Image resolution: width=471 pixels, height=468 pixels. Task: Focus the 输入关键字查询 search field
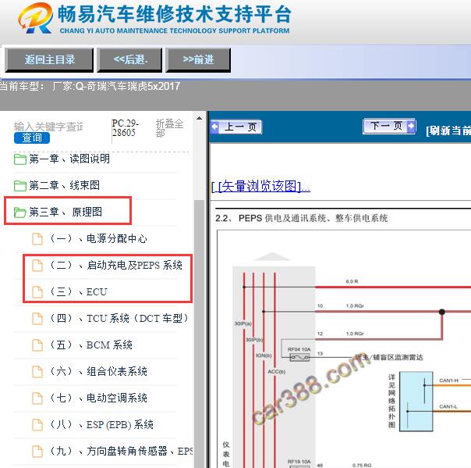48,127
